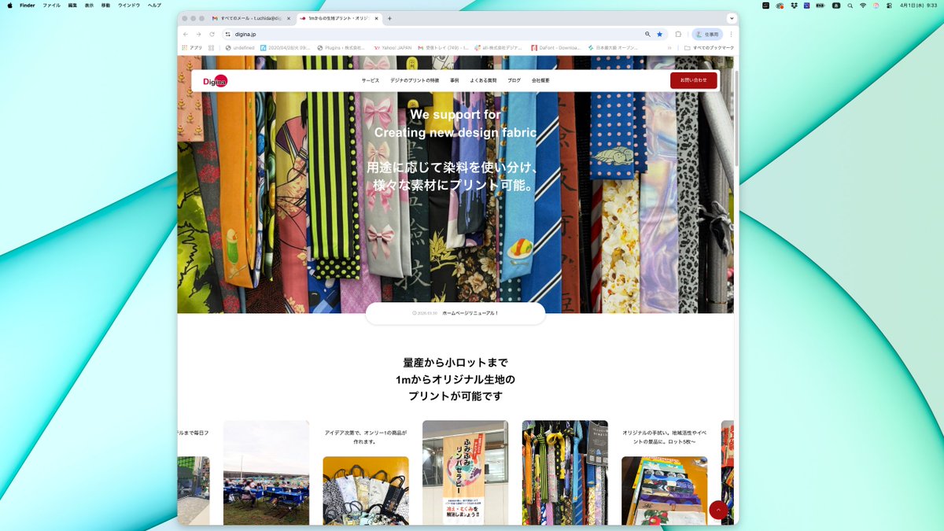Open the アプリ grid in bookmarks bar
The image size is (944, 531).
[x=192, y=47]
